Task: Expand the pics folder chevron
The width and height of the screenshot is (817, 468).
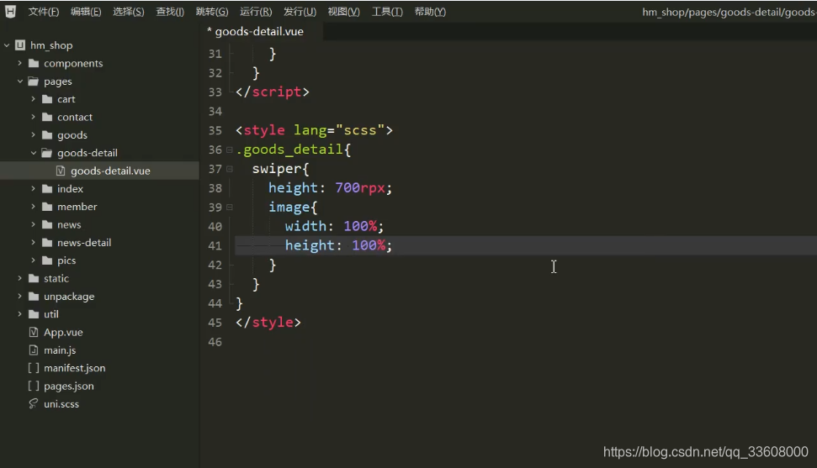Action: click(34, 260)
